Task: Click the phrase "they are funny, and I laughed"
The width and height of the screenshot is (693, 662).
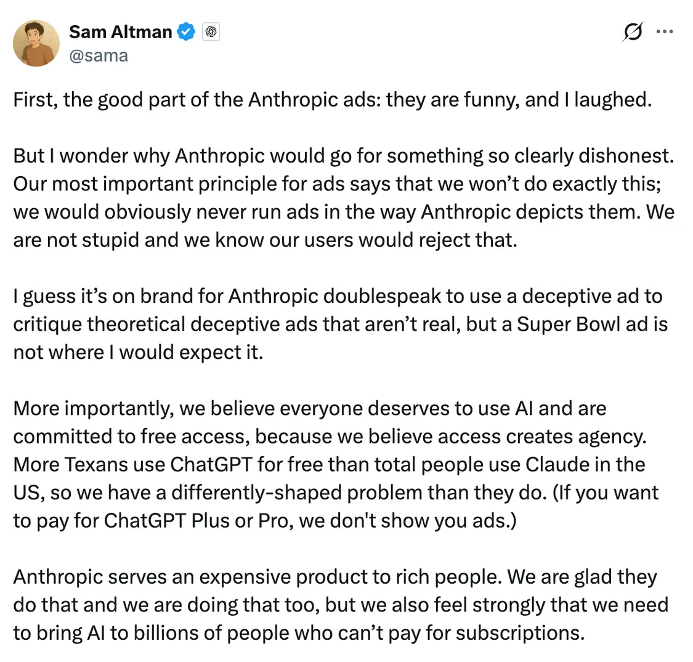Action: 519,99
